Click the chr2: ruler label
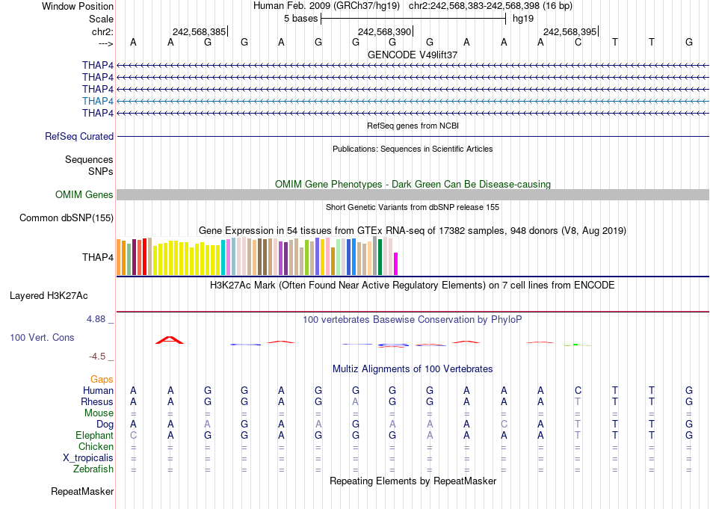The width and height of the screenshot is (710, 509). 102,31
